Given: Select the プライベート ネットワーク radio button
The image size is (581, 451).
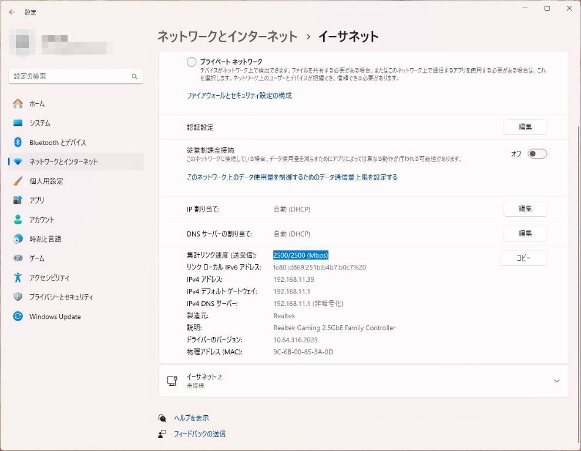Looking at the screenshot, I should [x=192, y=62].
